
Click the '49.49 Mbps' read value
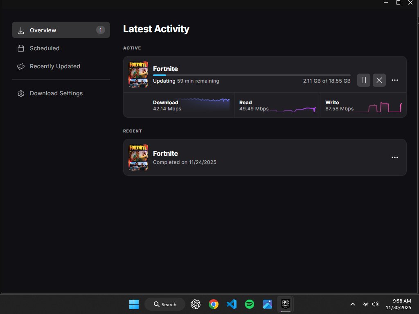pyautogui.click(x=254, y=109)
